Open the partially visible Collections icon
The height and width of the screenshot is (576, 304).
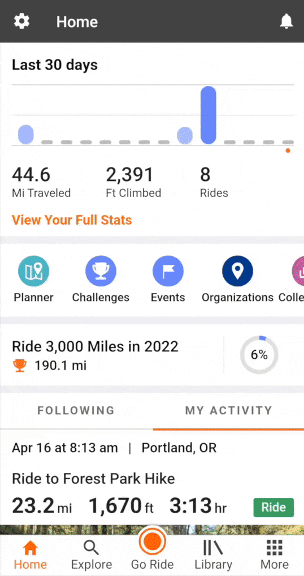[x=298, y=271]
